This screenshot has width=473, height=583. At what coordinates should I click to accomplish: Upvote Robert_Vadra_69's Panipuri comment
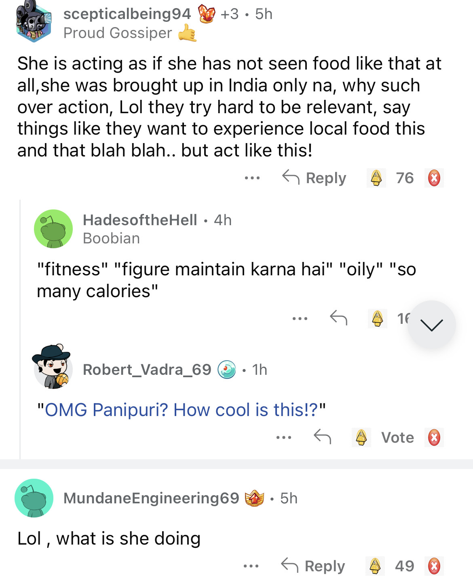pyautogui.click(x=361, y=437)
